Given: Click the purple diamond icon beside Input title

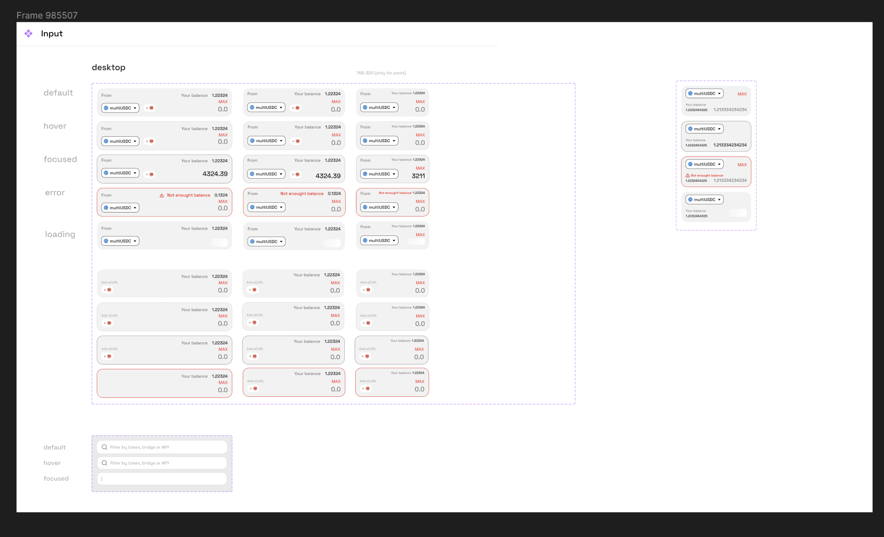Looking at the screenshot, I should click(x=28, y=33).
